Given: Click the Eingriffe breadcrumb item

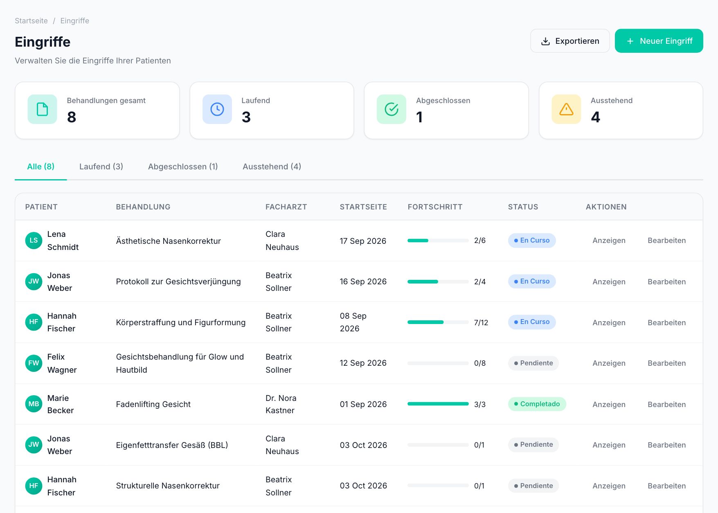Looking at the screenshot, I should click(x=74, y=21).
